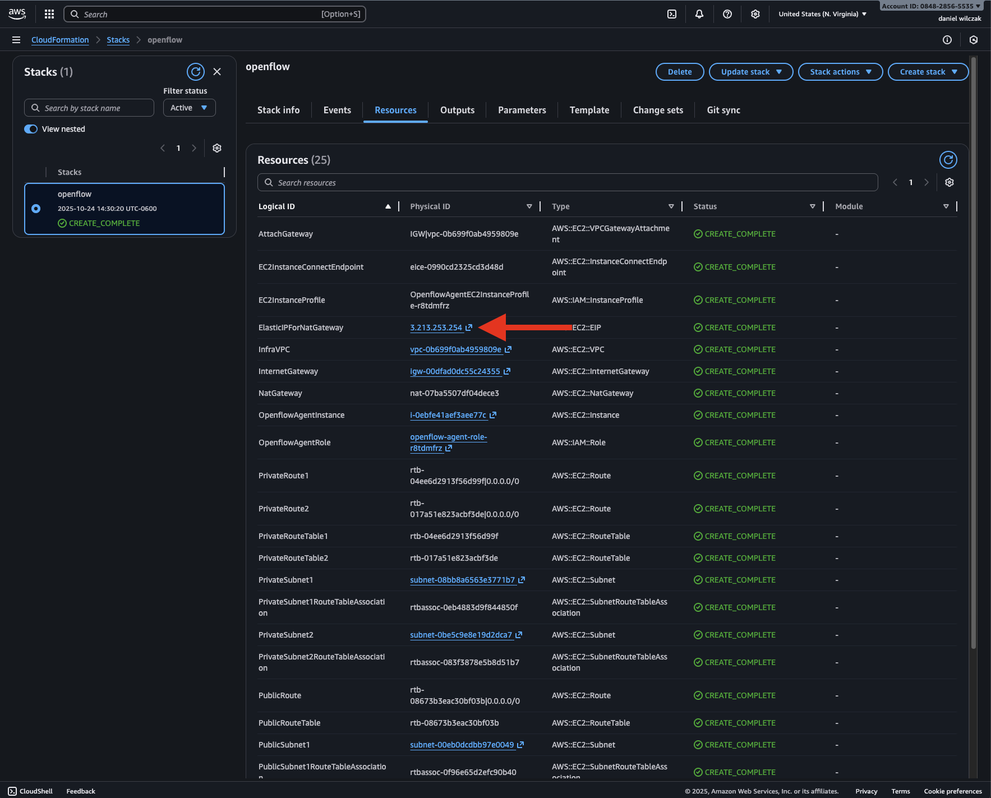Viewport: 991px width, 798px height.
Task: Launch CloudShell from the top bar icon
Action: click(671, 14)
